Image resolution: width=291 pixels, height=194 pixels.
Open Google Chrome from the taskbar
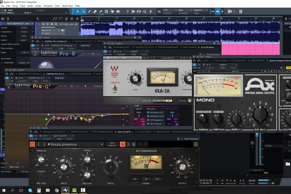(x=56, y=190)
